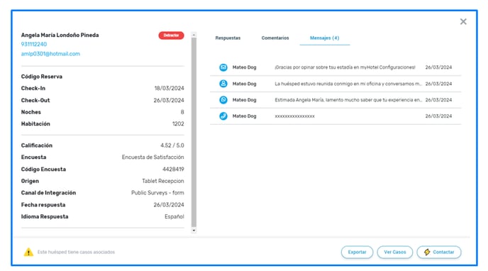The image size is (488, 271).
Task: Click the link icon on fourth message
Action: tap(223, 116)
